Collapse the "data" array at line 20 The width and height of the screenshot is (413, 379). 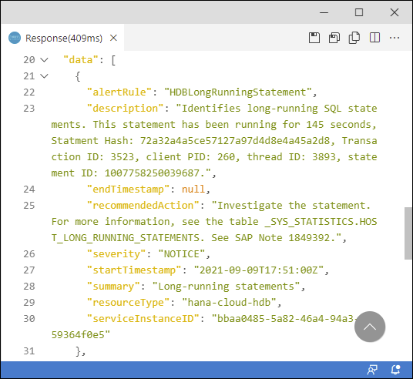[x=44, y=60]
